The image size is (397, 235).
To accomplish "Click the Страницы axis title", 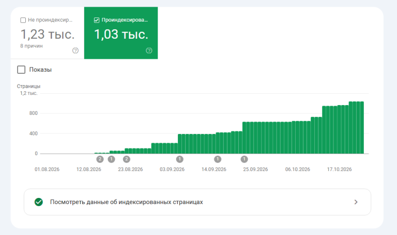I will click(28, 87).
